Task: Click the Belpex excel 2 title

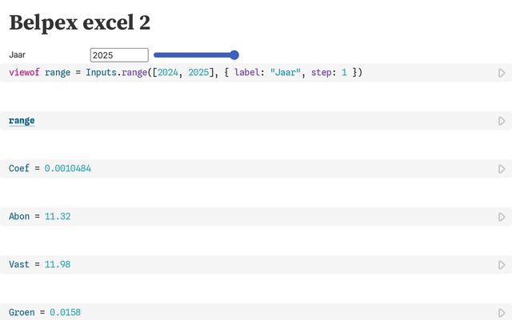Action: (80, 22)
